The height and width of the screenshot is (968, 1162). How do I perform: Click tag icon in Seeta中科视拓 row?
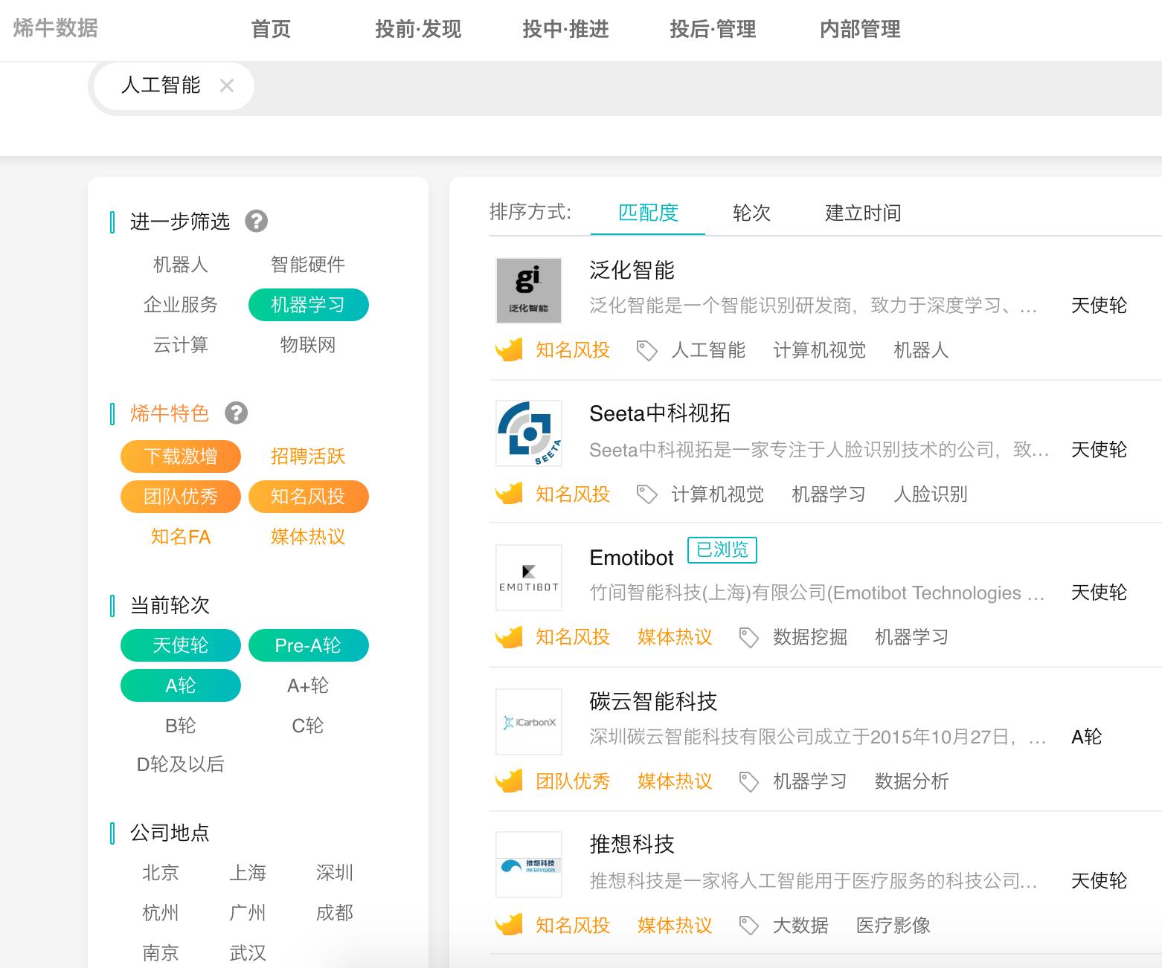(647, 494)
